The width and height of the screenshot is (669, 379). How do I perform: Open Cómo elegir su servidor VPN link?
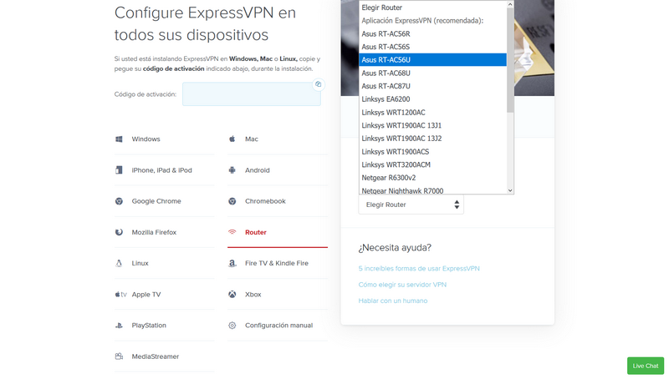(x=402, y=285)
